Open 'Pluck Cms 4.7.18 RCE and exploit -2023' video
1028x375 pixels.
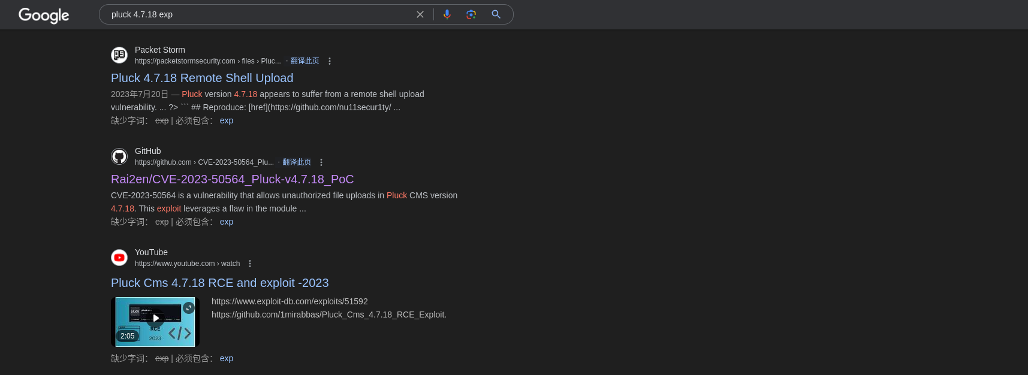[x=220, y=283]
